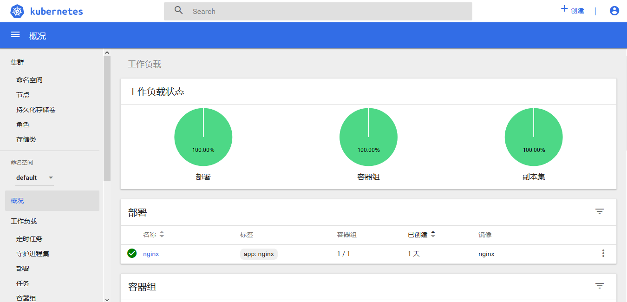The width and height of the screenshot is (627, 302).
Task: Open 持久化存储卷 in sidebar
Action: tap(36, 110)
